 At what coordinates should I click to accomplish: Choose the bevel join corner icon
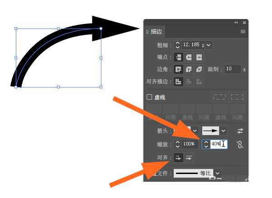[199, 69]
